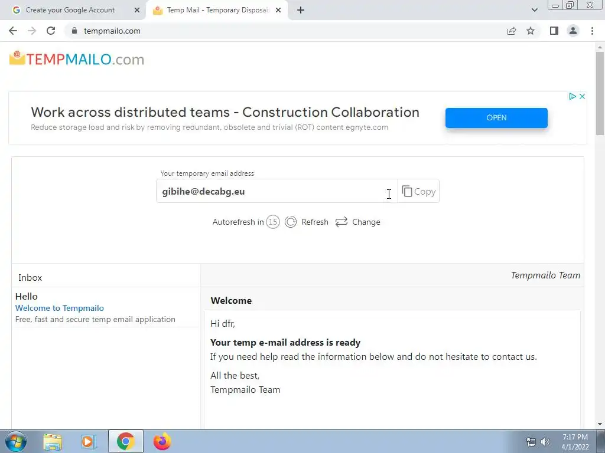This screenshot has width=605, height=453.
Task: Launch Firefox from the taskbar
Action: click(162, 441)
